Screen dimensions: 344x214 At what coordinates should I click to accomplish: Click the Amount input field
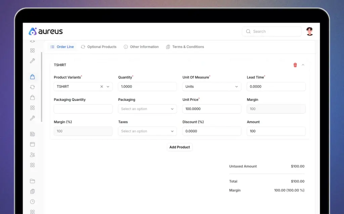[276, 131]
